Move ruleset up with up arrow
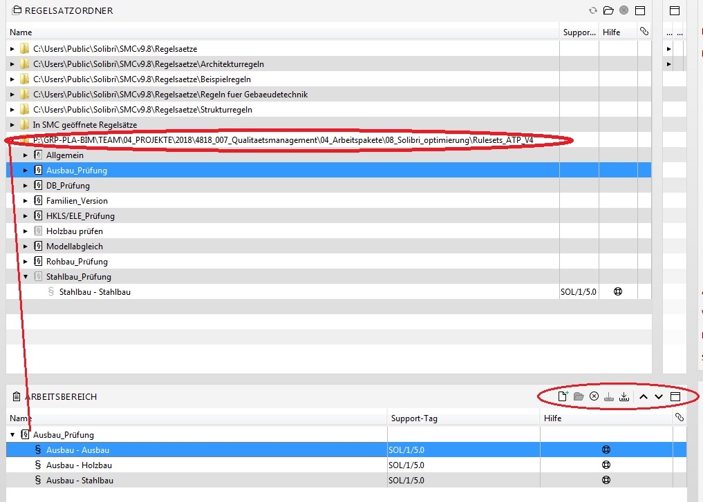 tap(643, 396)
